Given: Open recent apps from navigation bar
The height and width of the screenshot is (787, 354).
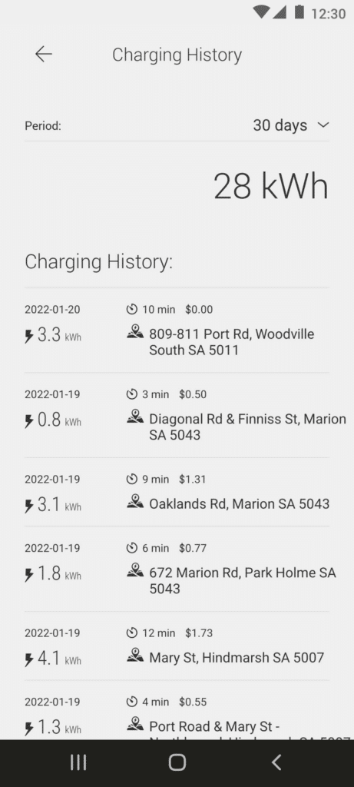Looking at the screenshot, I should 78,762.
